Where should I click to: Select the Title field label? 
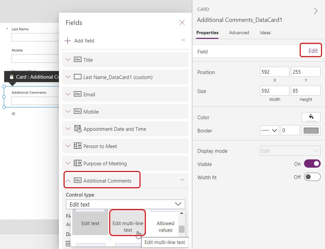pos(88,60)
